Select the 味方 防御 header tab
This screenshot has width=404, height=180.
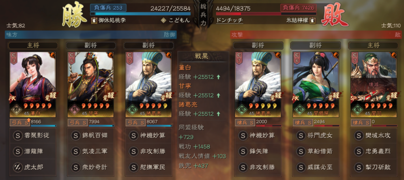pos(91,35)
